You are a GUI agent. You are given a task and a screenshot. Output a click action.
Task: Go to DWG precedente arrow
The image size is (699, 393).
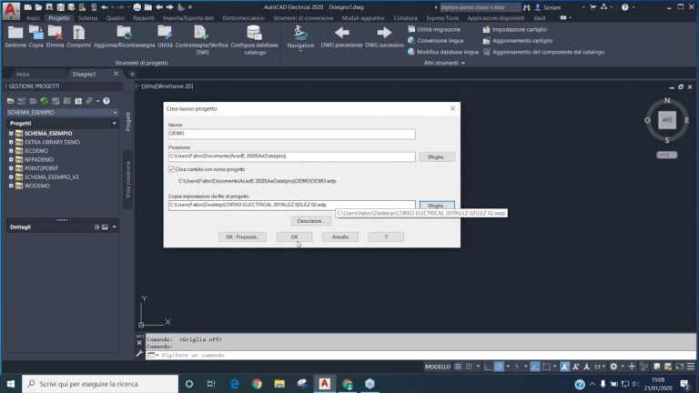coord(340,34)
